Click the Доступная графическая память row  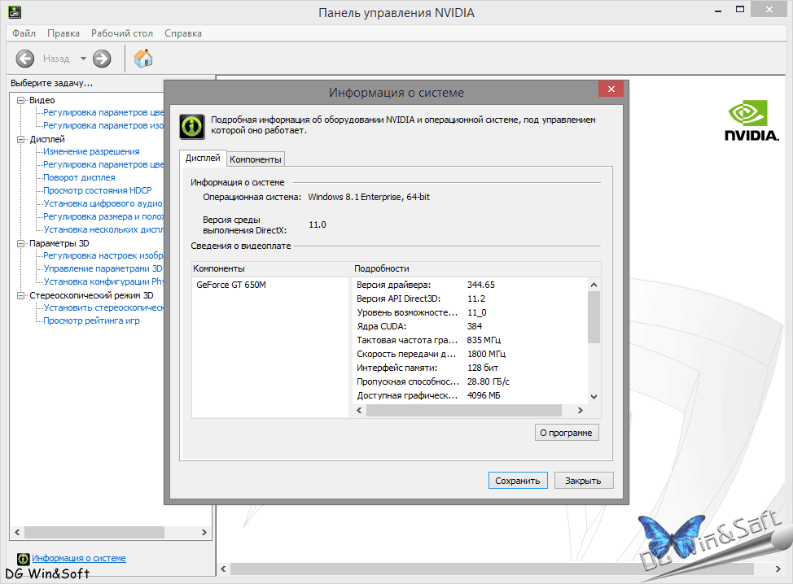tap(471, 395)
